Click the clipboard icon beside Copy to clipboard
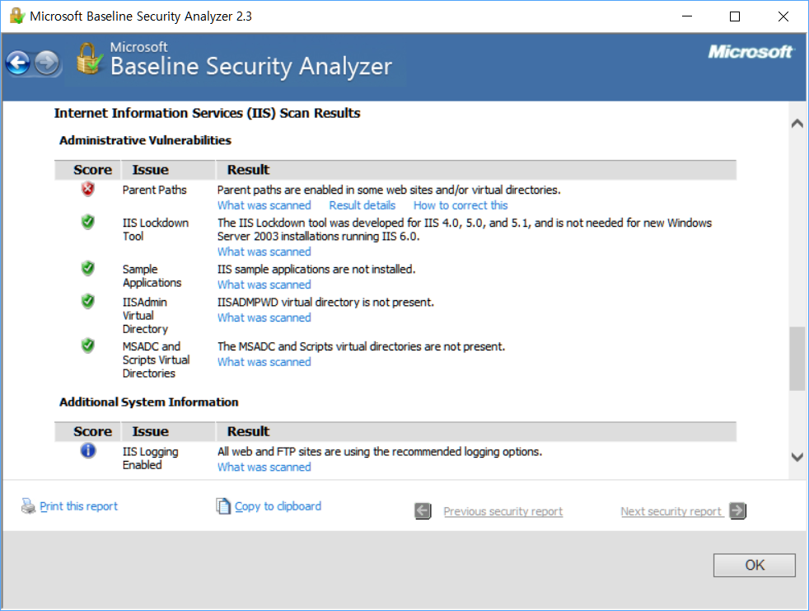Screen dimensions: 809x611 (x=223, y=505)
